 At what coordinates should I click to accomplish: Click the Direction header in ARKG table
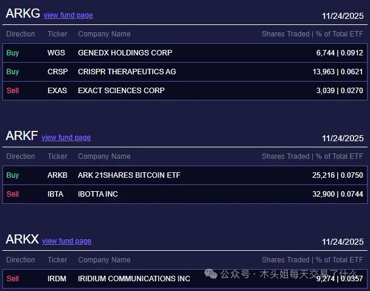coord(21,34)
